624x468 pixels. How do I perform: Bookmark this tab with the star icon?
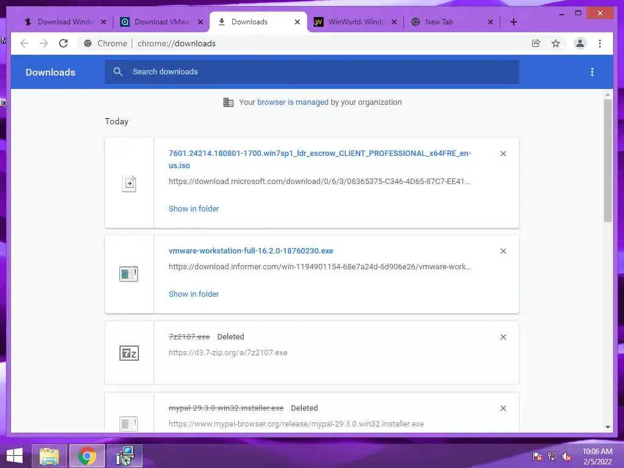[556, 43]
